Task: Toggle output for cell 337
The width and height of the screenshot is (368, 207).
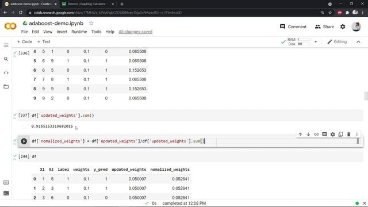Action: [24, 126]
